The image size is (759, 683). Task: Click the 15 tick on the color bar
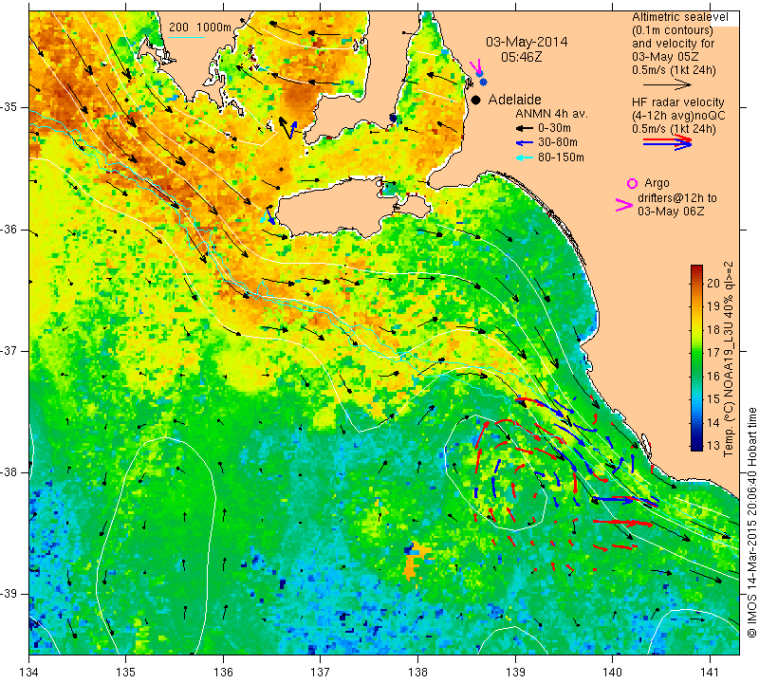pyautogui.click(x=713, y=398)
